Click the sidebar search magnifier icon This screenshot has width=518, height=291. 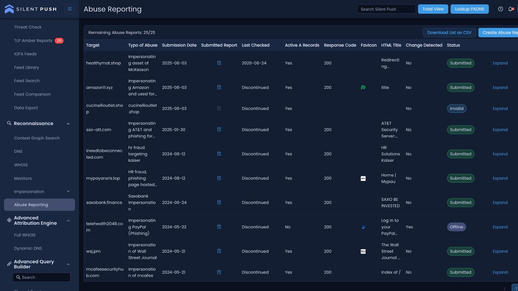18,277
